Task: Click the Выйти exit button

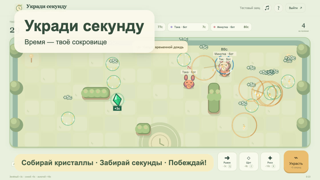Action: click(x=295, y=8)
